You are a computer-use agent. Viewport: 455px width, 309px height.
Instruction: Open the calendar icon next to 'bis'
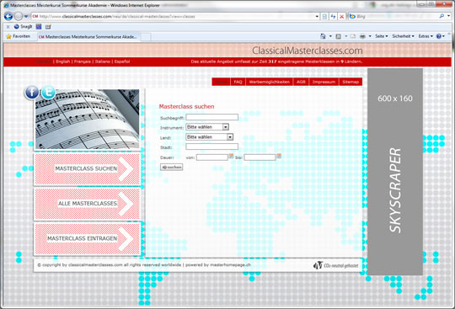point(279,156)
